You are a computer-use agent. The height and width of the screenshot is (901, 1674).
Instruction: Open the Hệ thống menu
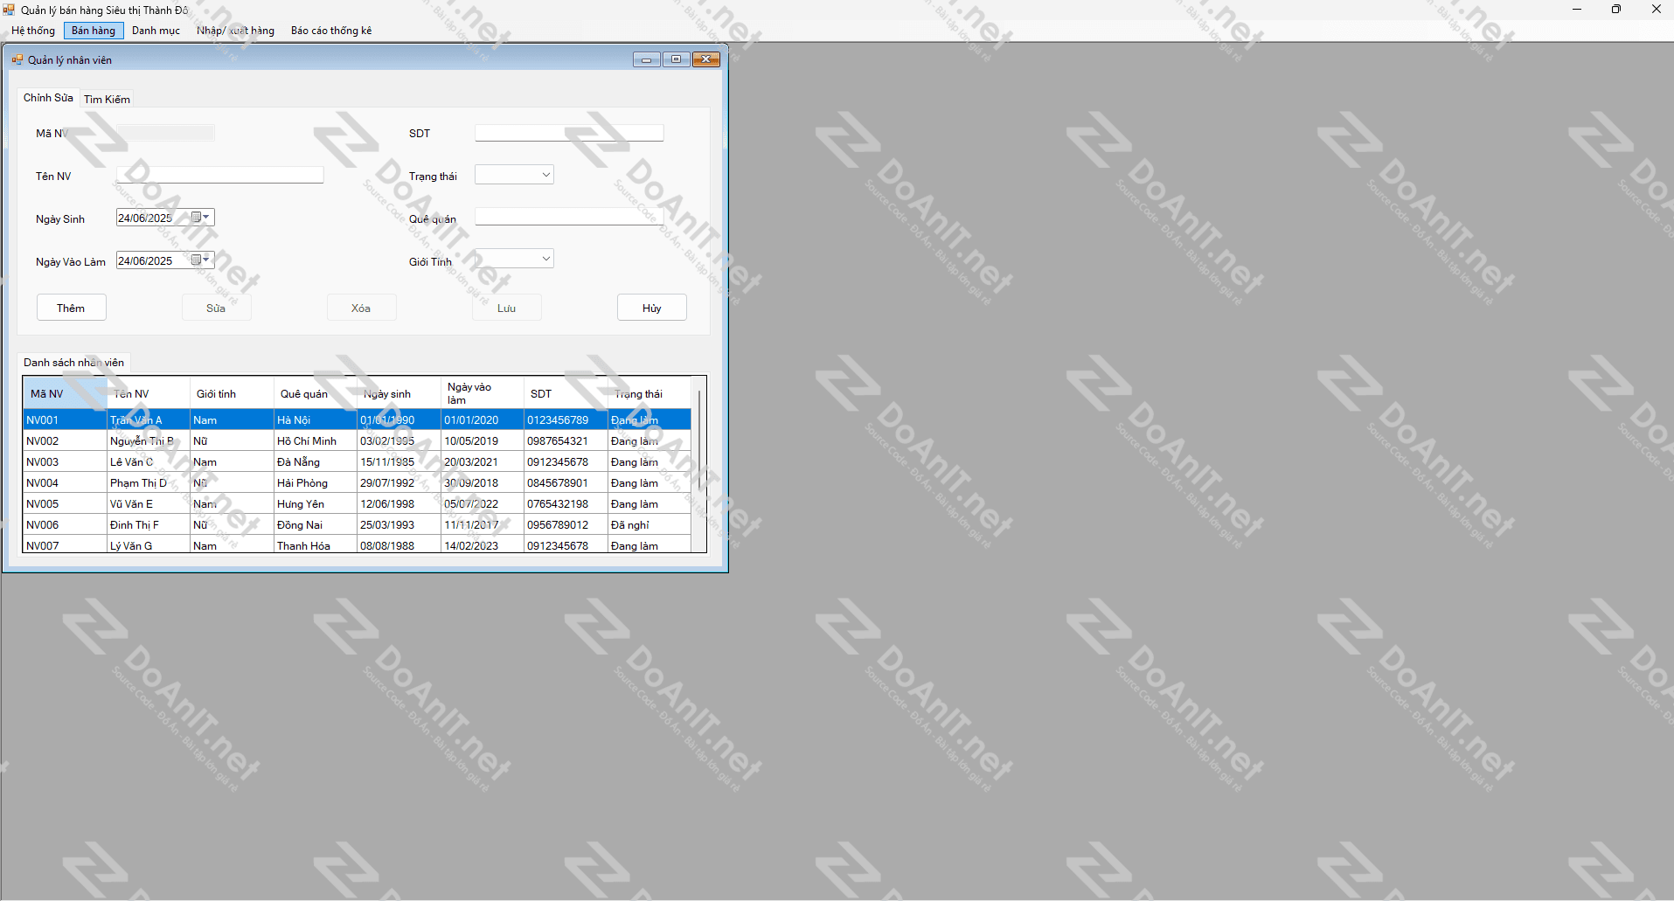click(33, 31)
